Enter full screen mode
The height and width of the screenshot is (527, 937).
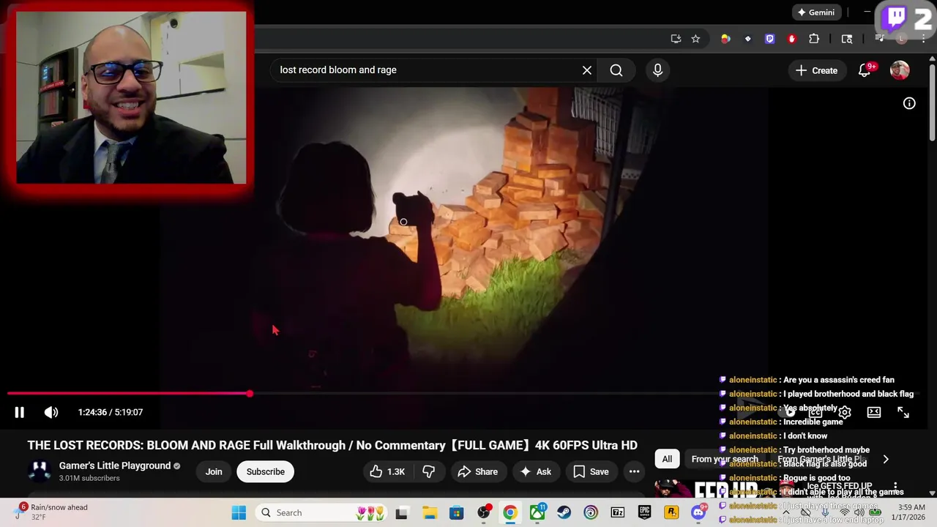tap(903, 412)
